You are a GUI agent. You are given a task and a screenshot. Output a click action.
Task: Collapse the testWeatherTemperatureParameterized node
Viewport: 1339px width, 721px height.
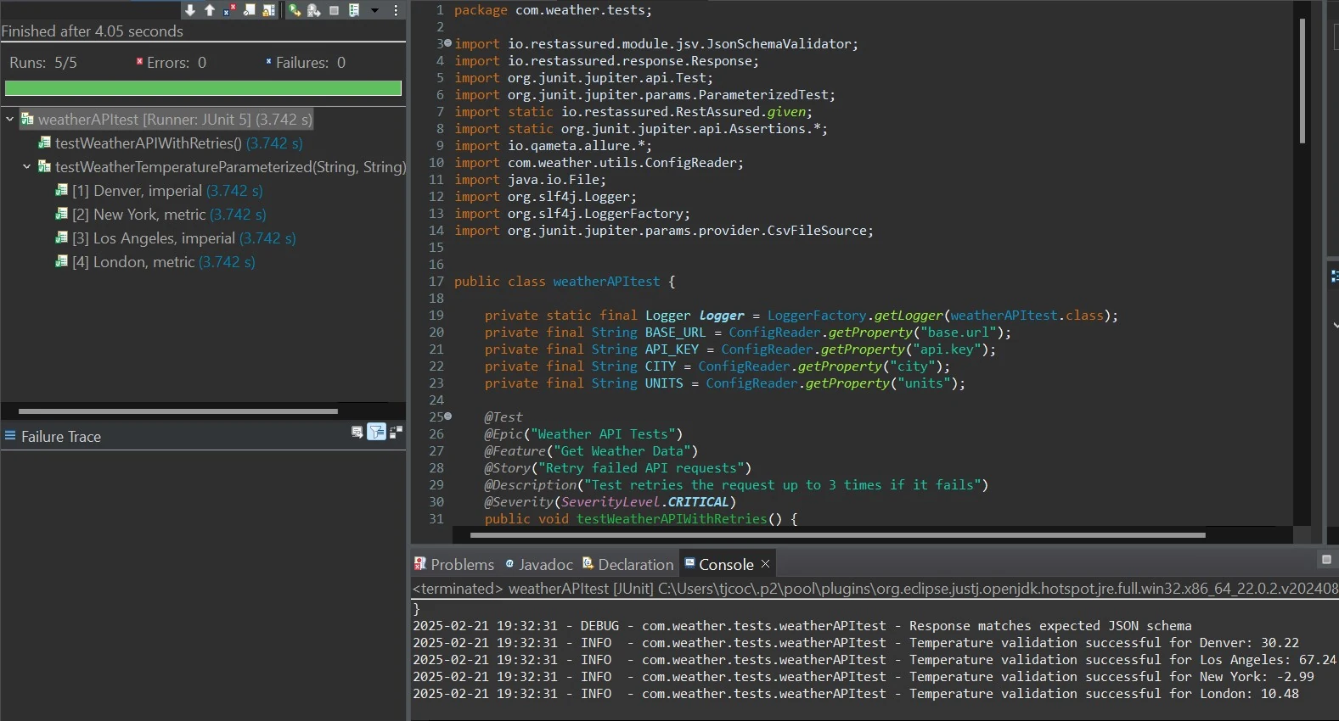coord(27,167)
